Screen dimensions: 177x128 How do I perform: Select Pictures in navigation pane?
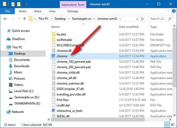point(19,79)
